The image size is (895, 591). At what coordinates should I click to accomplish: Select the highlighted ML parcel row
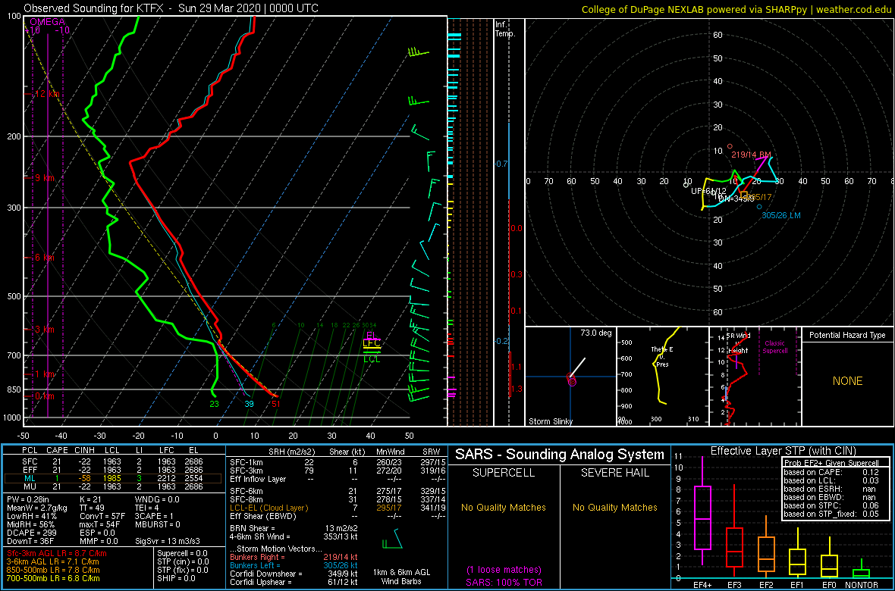113,478
